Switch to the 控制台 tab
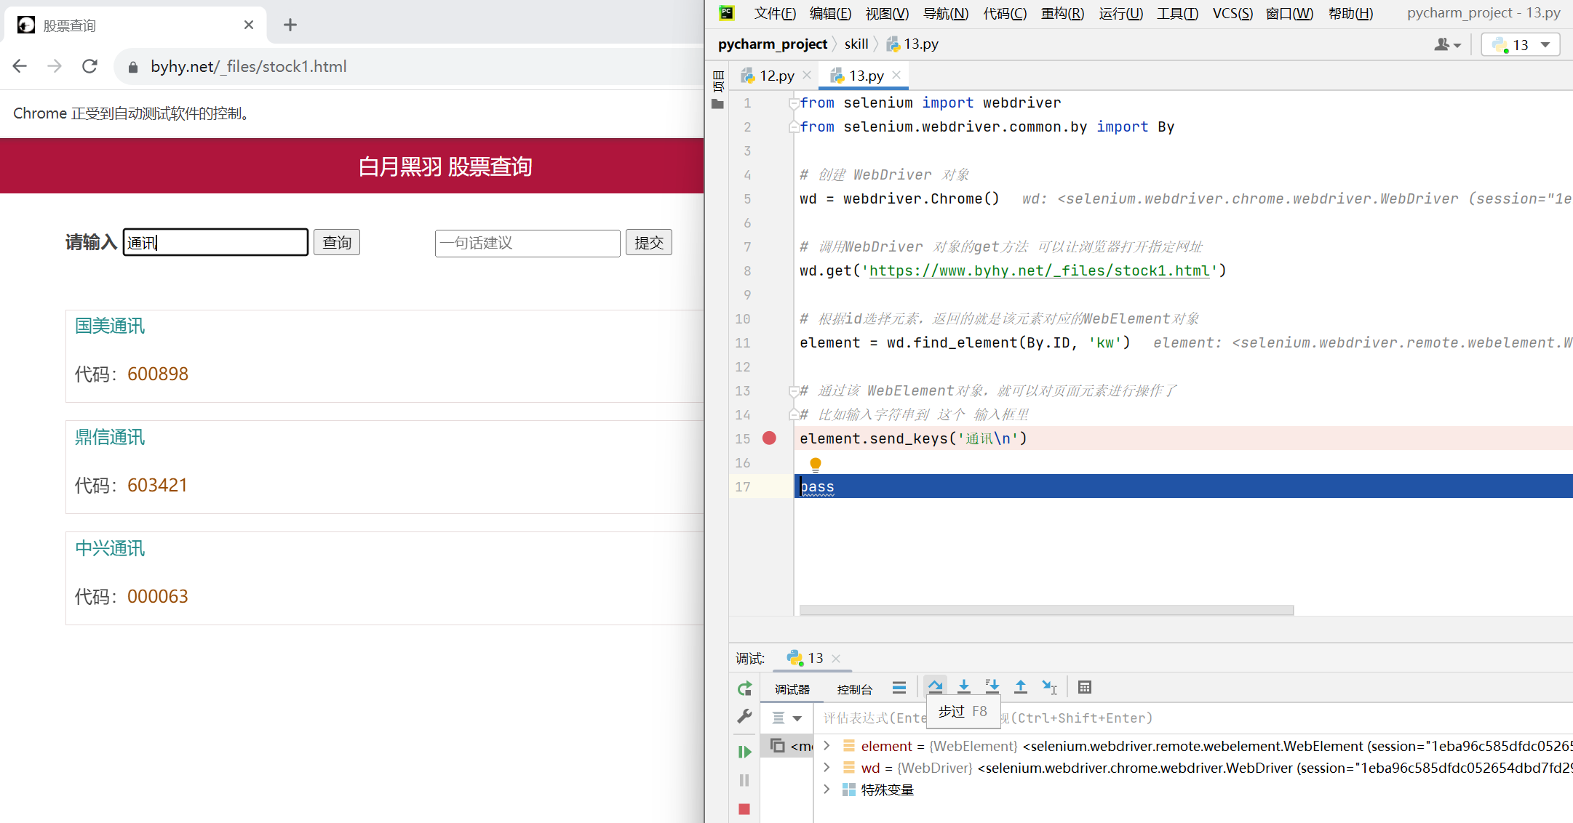 [855, 689]
